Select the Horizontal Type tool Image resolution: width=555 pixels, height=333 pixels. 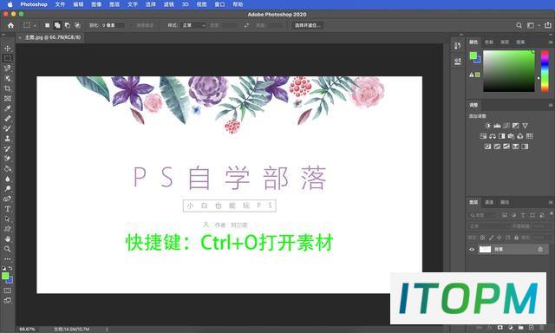pos(8,209)
